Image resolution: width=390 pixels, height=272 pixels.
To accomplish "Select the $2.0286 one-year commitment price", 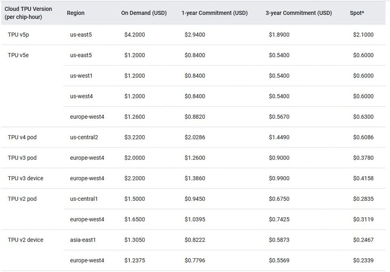I will click(x=195, y=137).
